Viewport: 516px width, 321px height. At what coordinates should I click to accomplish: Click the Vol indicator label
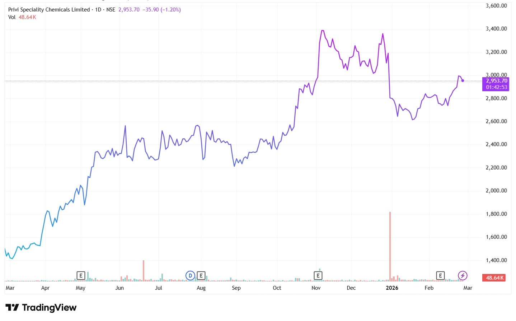click(x=12, y=17)
